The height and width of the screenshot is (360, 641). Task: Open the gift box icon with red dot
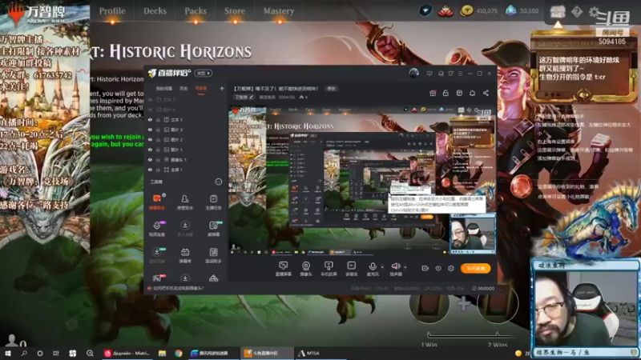[433, 93]
